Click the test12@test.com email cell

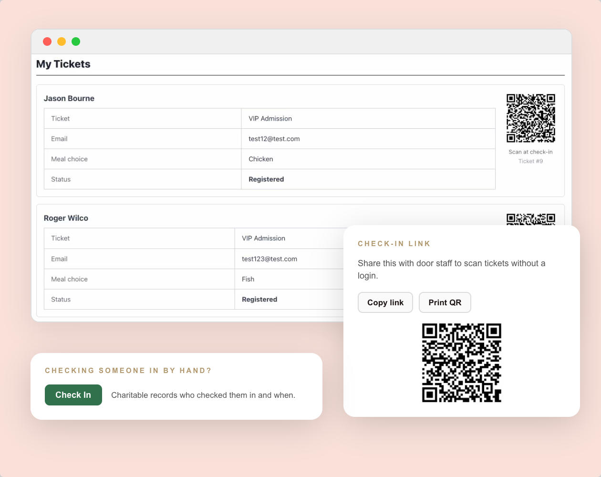pyautogui.click(x=368, y=139)
